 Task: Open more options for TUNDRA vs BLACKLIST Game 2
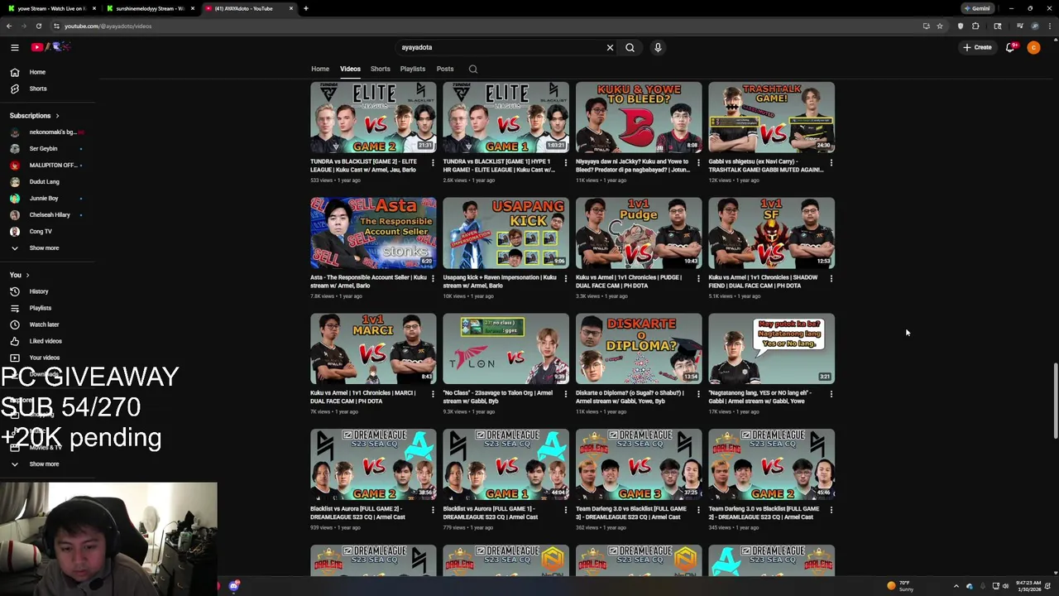(x=433, y=162)
